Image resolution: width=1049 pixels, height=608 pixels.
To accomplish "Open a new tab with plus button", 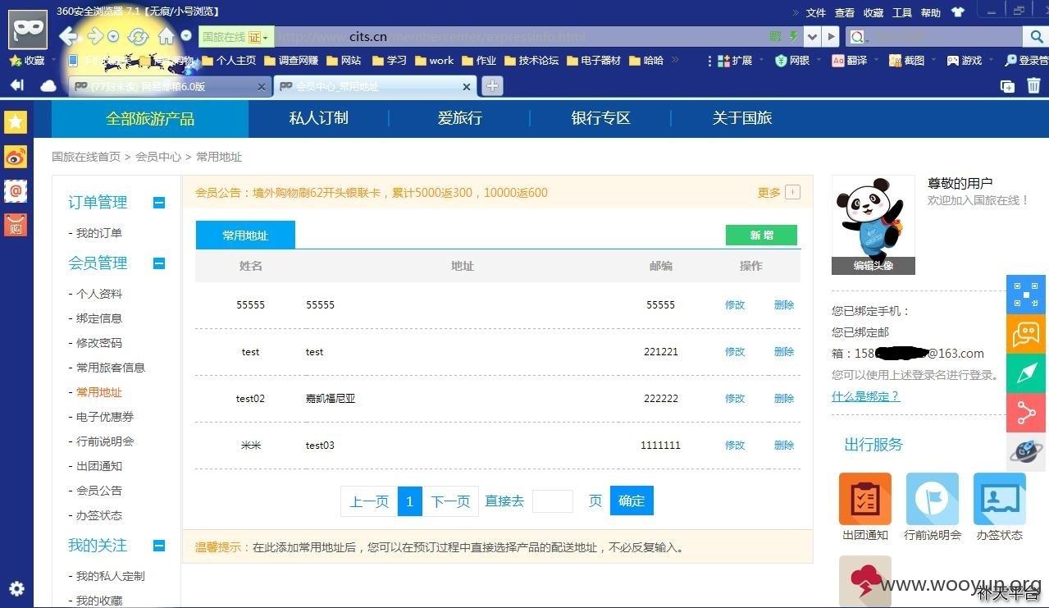I will [492, 85].
